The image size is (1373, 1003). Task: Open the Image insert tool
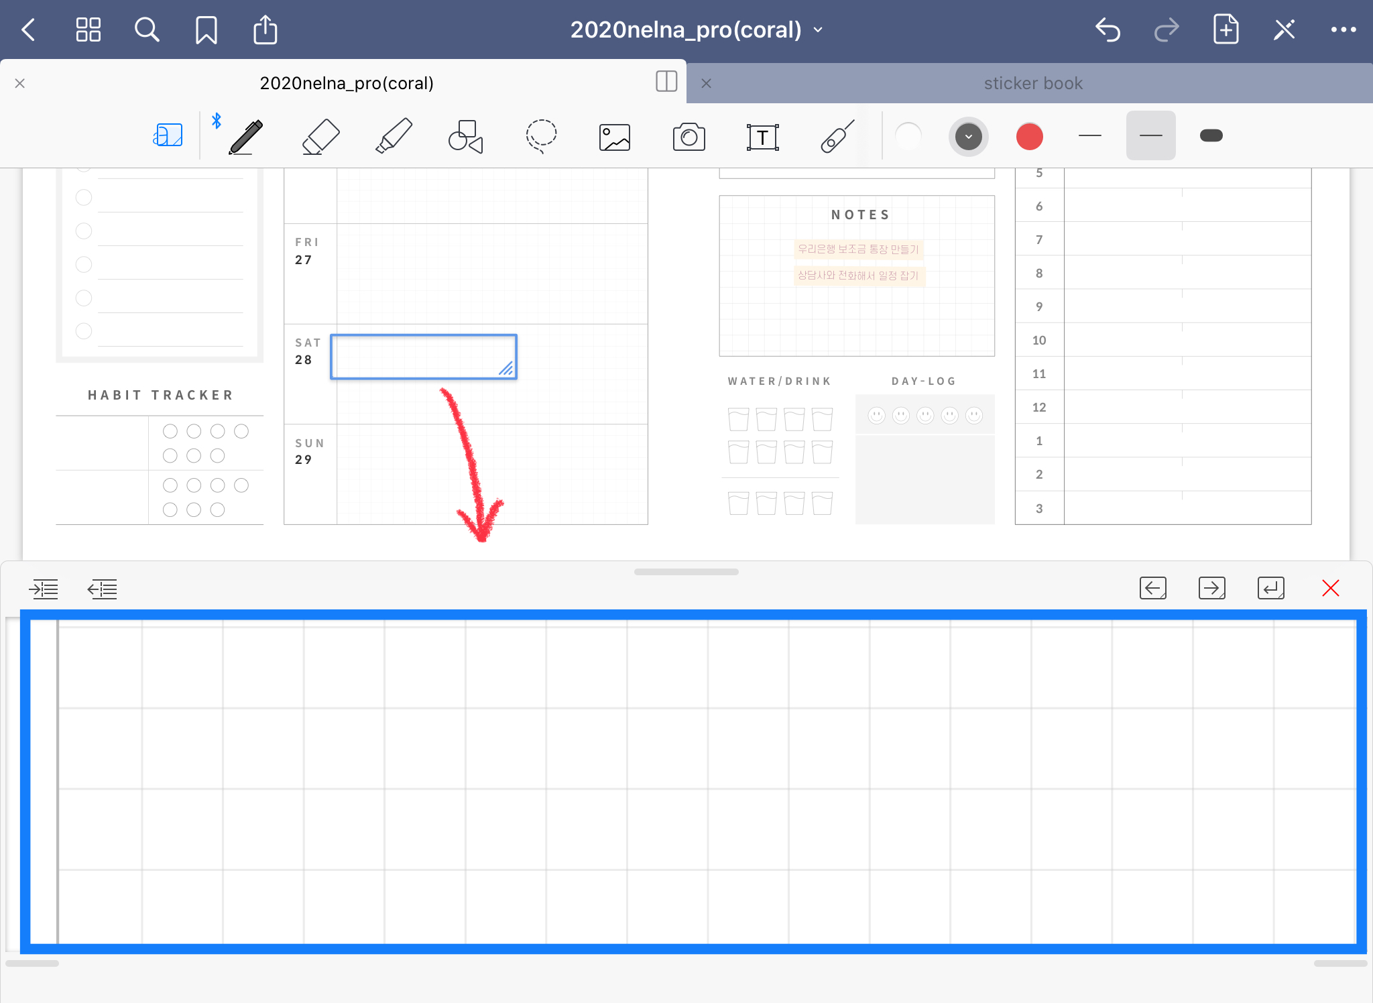(614, 137)
